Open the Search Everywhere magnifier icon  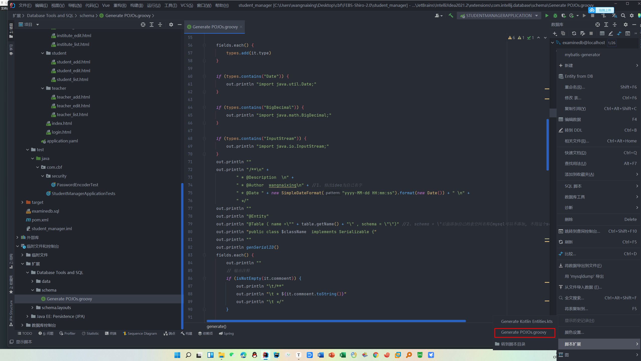[623, 16]
